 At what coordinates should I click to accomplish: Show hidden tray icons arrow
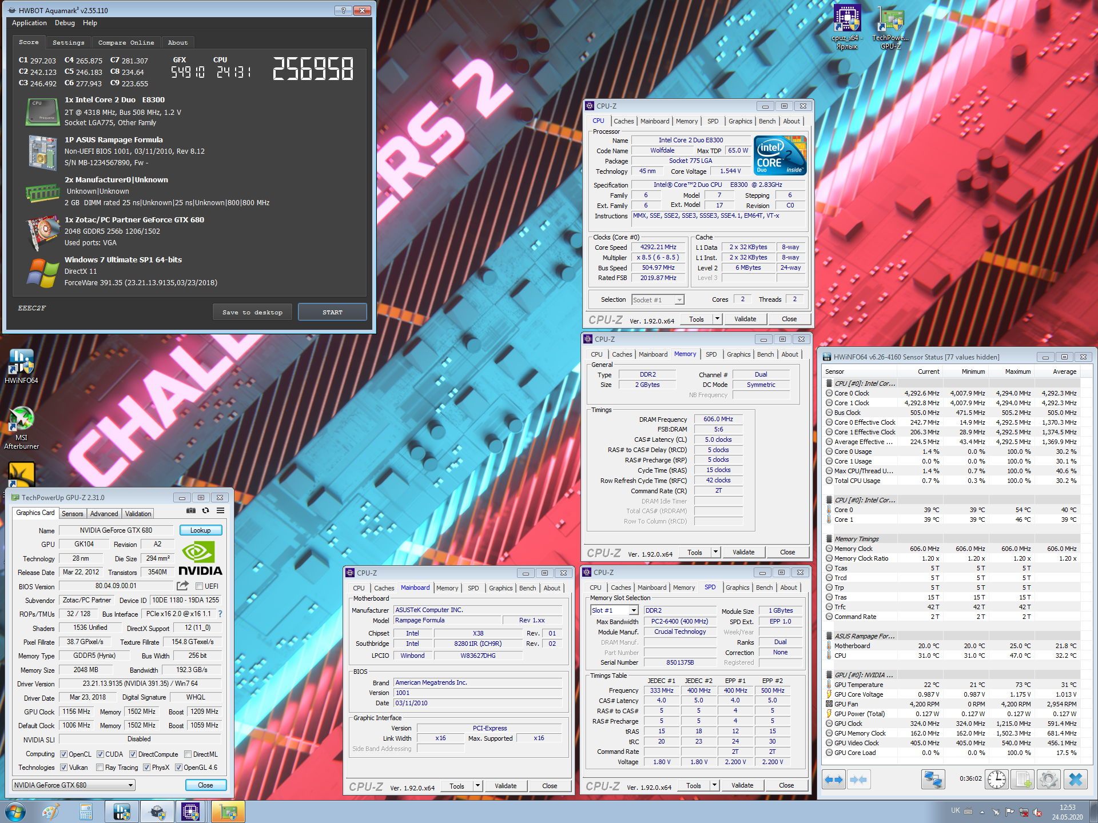click(x=982, y=812)
